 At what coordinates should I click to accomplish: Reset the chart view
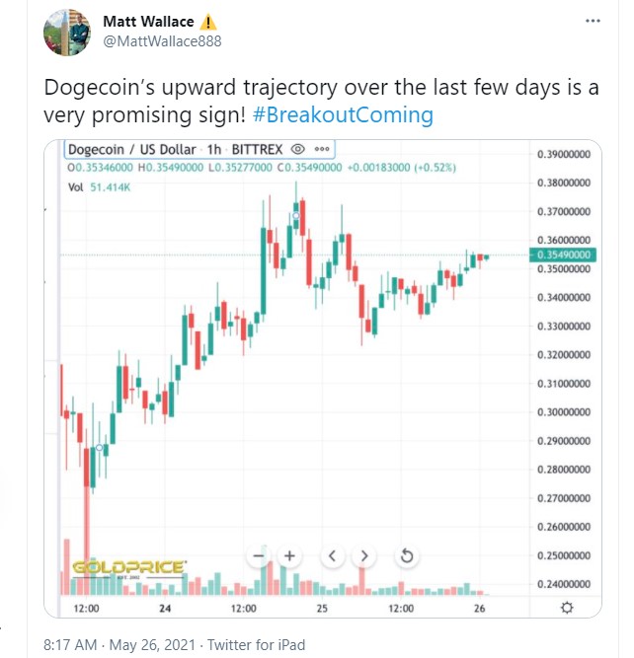click(407, 556)
